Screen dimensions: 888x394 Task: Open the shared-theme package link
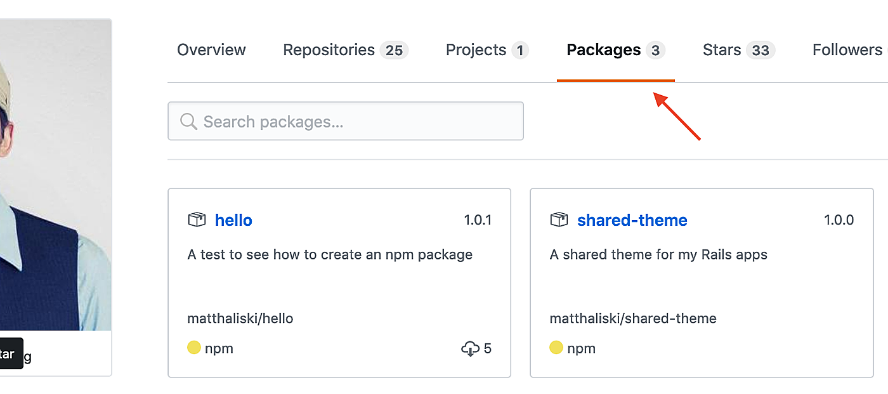click(632, 220)
